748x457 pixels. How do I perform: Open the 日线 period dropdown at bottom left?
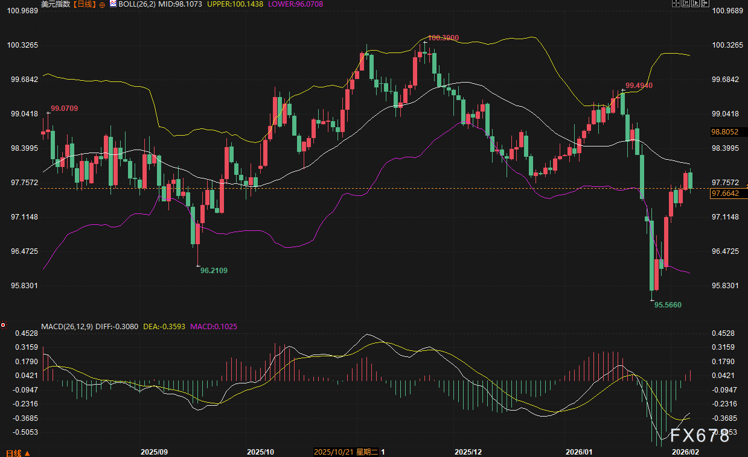point(18,452)
